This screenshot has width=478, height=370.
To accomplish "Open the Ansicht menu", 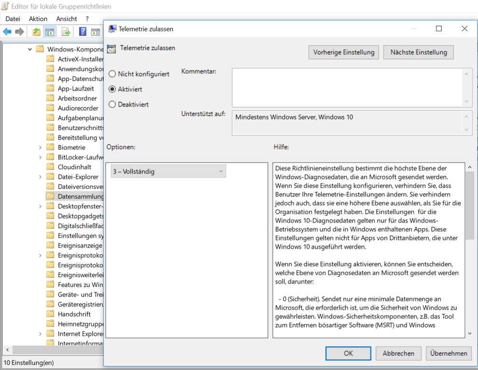I will (67, 19).
